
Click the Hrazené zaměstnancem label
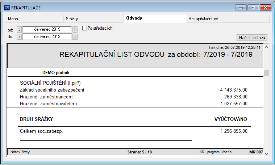click(46, 97)
